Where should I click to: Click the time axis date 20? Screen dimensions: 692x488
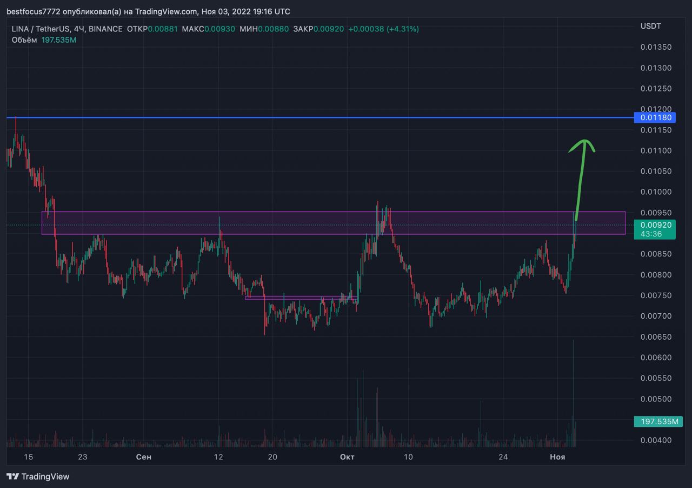click(x=272, y=457)
